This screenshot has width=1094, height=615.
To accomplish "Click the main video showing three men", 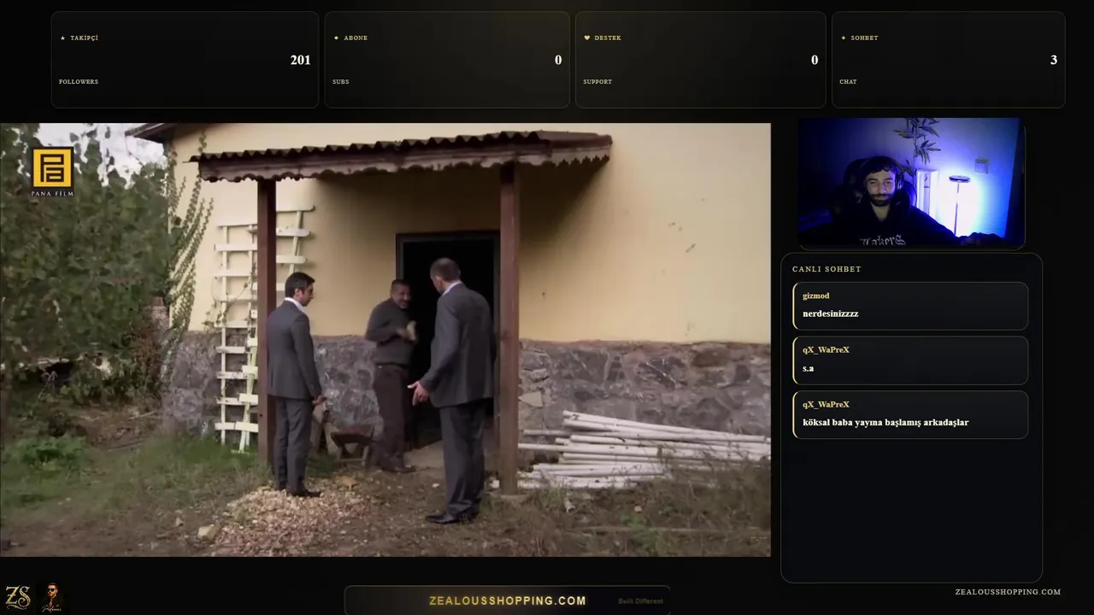I will (x=385, y=340).
